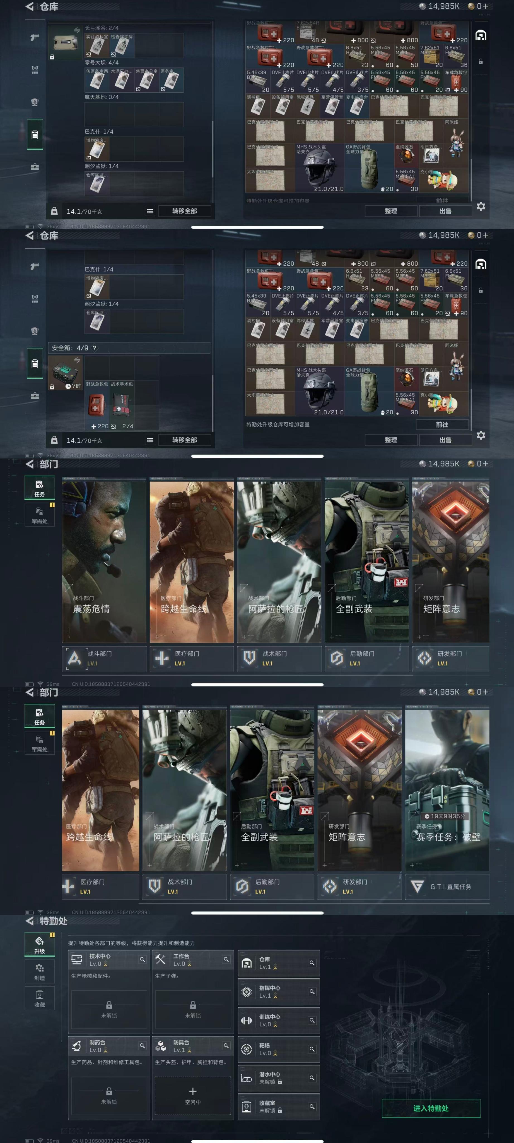The height and width of the screenshot is (1143, 514).
Task: Click lock icon beside 14.1/70千克 on 安全箱 screen
Action: point(54,440)
